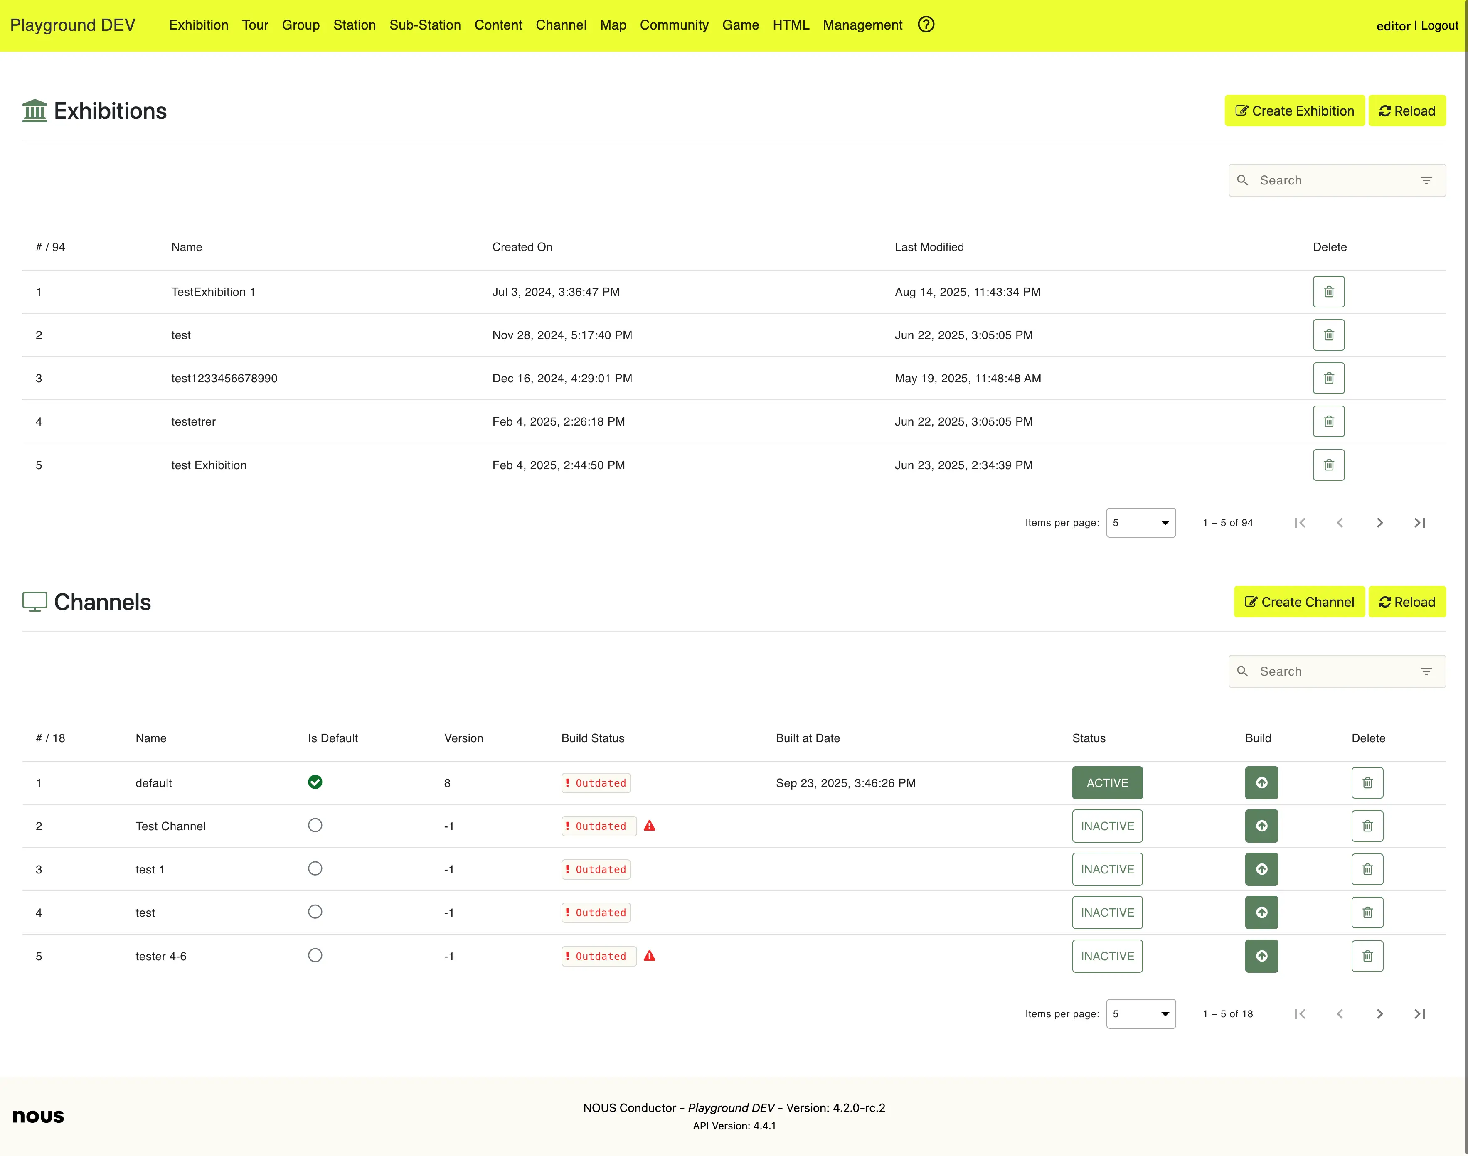Viewport: 1468px width, 1156px height.
Task: Delete the TestExhibition 1 row
Action: [1328, 292]
